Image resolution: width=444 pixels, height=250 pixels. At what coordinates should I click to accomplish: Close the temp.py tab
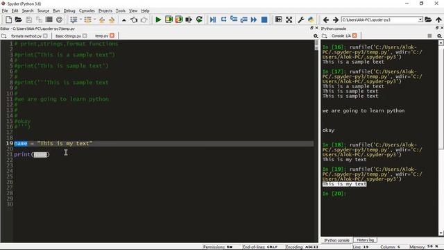click(x=112, y=35)
